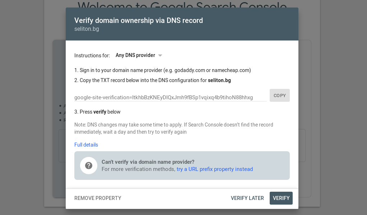Click the 'Instructions for:' label
The width and height of the screenshot is (367, 215).
pyautogui.click(x=92, y=56)
